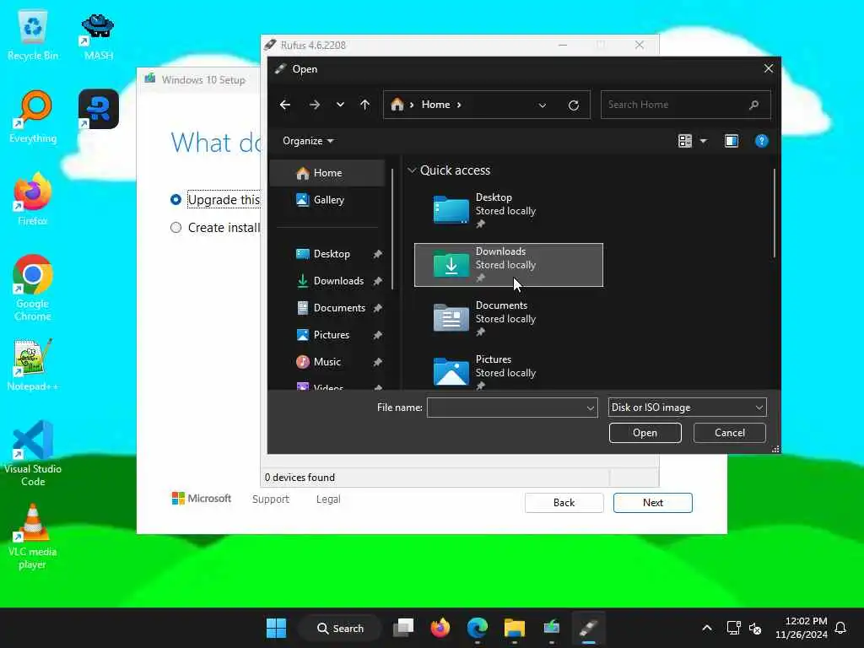Open Support link in Setup
864x648 pixels.
pyautogui.click(x=271, y=499)
